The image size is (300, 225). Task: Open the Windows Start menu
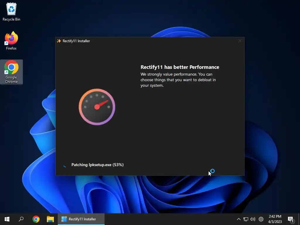click(x=7, y=219)
